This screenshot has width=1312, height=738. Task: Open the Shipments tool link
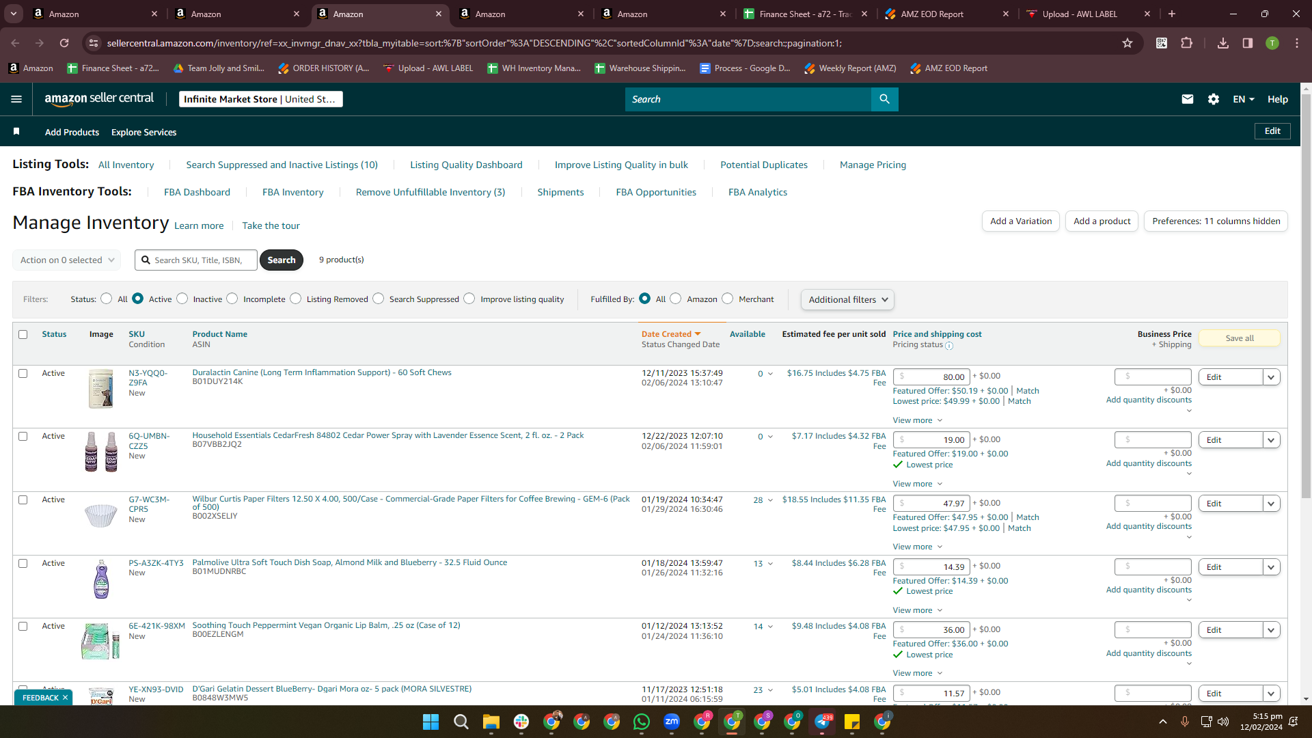coord(560,192)
